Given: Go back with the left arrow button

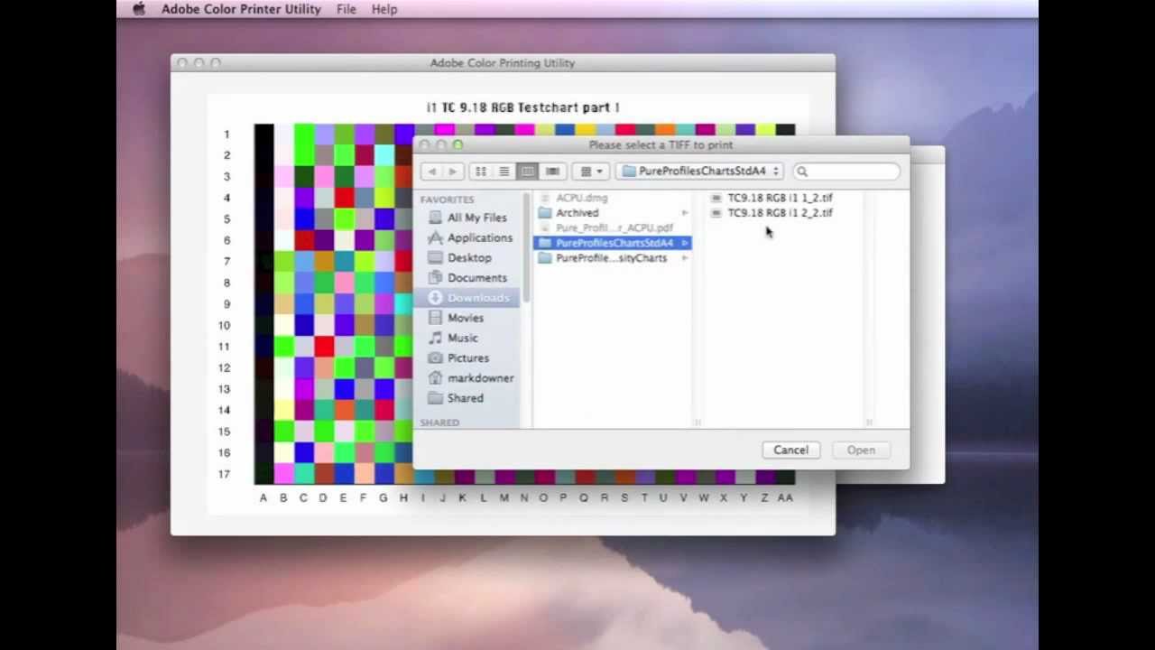Looking at the screenshot, I should point(431,172).
